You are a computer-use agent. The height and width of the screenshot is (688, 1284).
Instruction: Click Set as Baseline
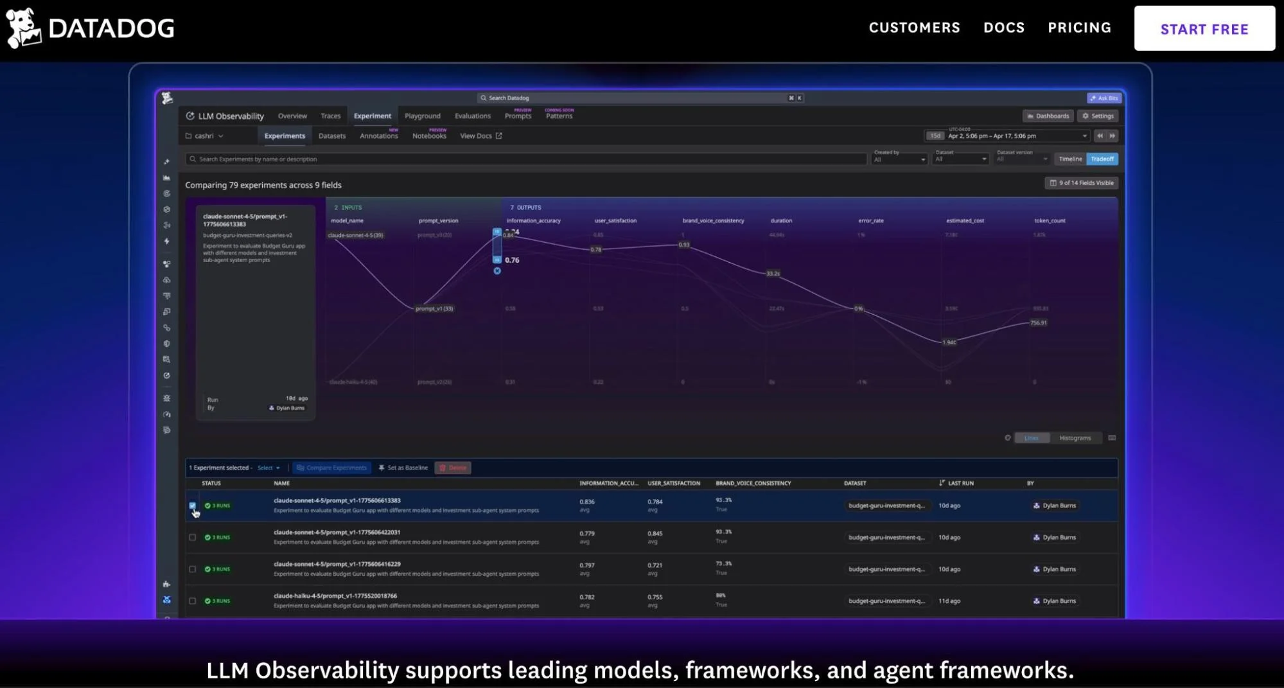coord(403,468)
